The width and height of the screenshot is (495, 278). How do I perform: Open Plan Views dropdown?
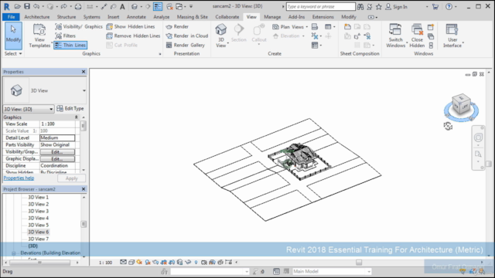tap(290, 27)
